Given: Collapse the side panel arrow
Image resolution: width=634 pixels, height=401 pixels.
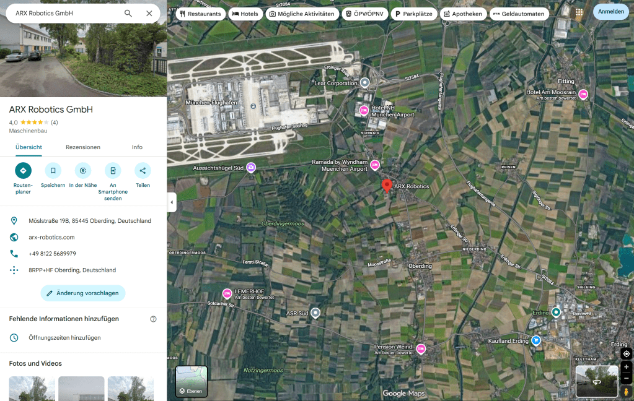Looking at the screenshot, I should [x=172, y=202].
